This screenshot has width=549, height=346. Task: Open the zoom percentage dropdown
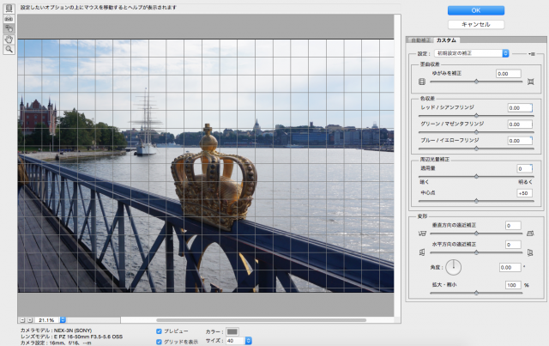(x=62, y=319)
